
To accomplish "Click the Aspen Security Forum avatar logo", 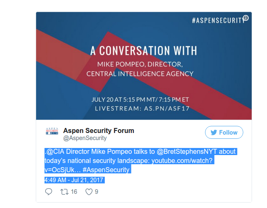I will coord(52,133).
